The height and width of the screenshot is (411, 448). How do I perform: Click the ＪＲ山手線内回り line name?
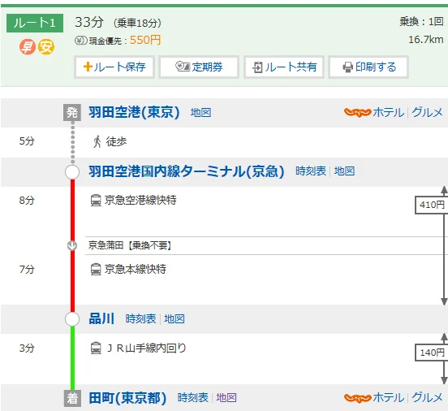(x=146, y=348)
